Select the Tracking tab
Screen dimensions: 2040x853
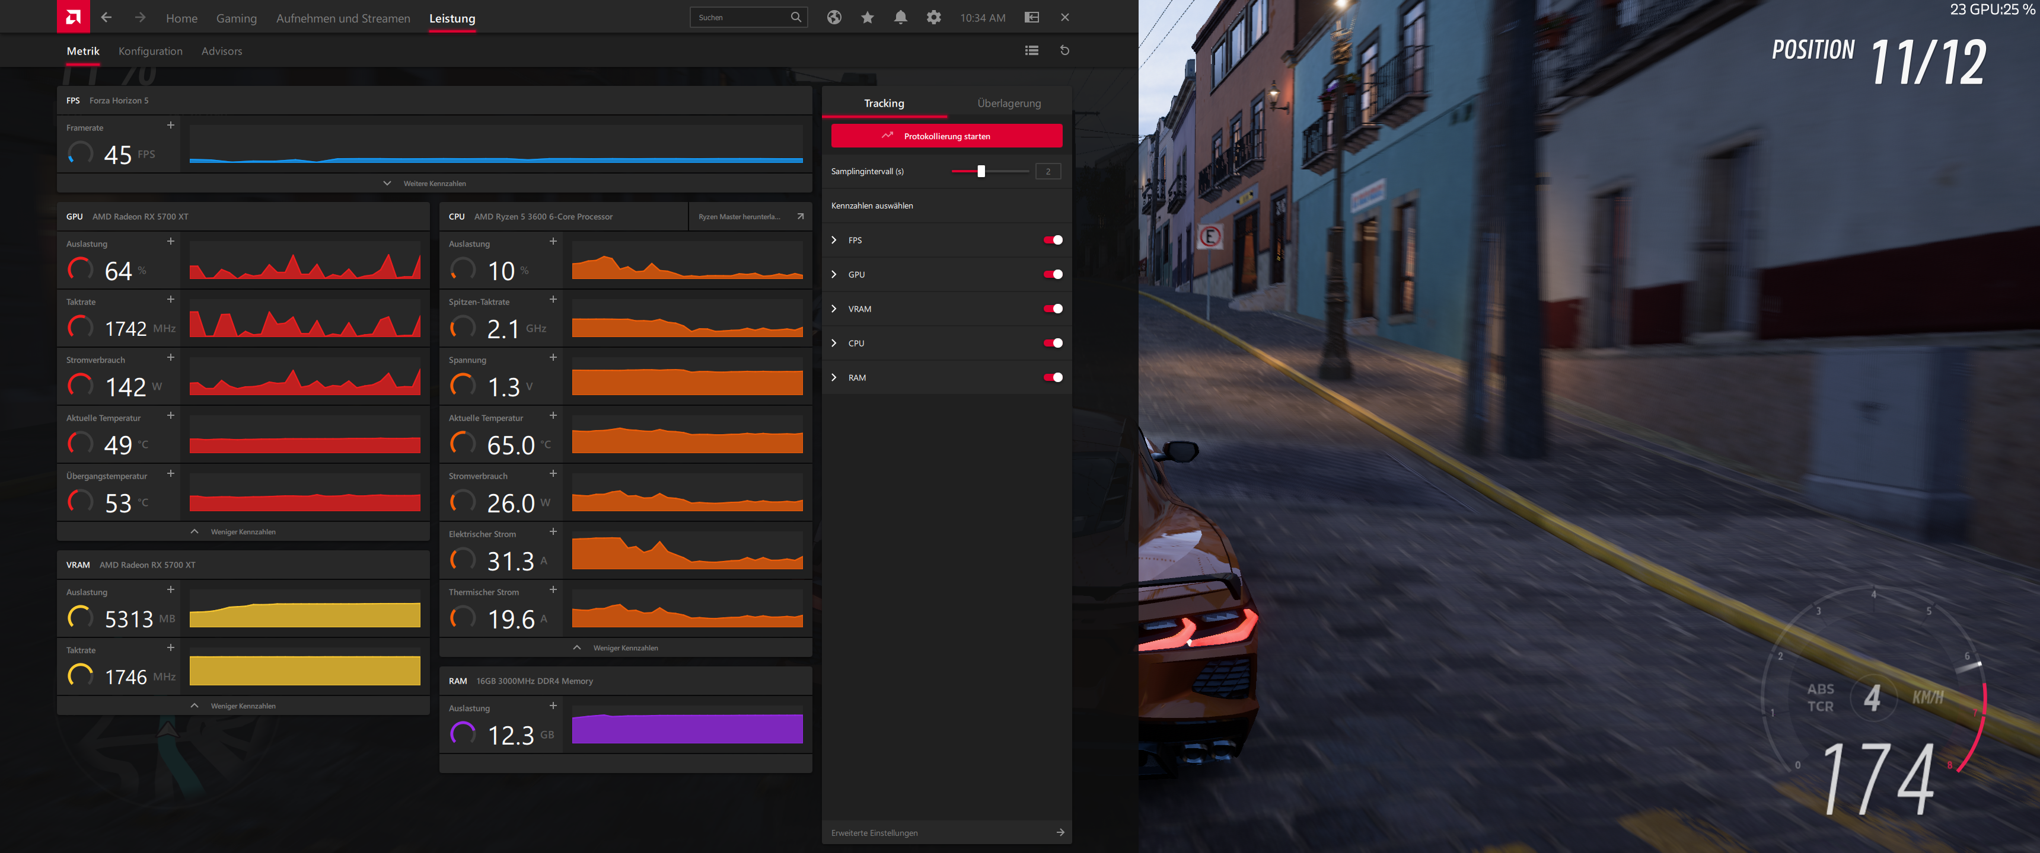884,103
